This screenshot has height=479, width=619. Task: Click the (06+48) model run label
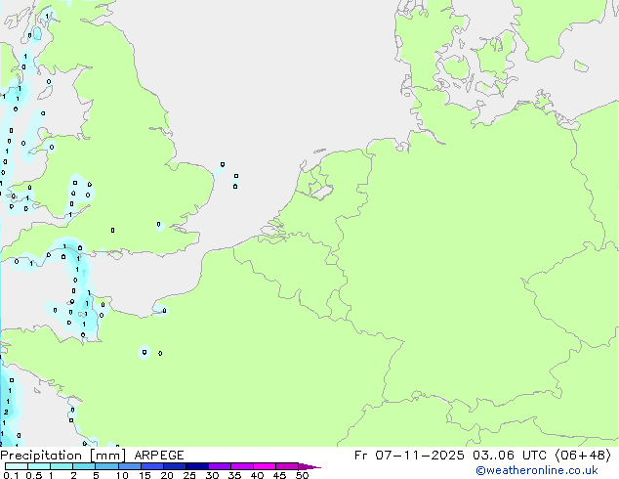tap(585, 456)
